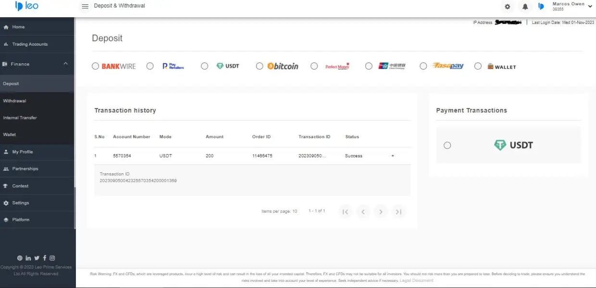
Task: Open the Instagram social icon
Action: point(52,258)
